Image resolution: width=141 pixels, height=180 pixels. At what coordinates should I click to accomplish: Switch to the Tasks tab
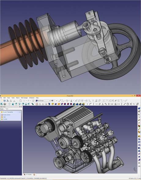7,109
